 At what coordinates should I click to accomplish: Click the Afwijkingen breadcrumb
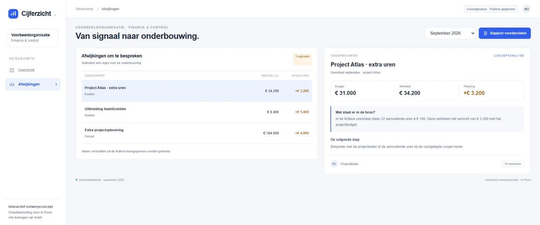[110, 9]
